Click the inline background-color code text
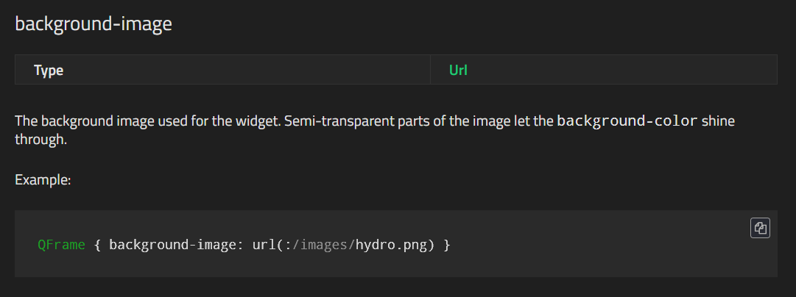This screenshot has height=297, width=796. coord(627,121)
